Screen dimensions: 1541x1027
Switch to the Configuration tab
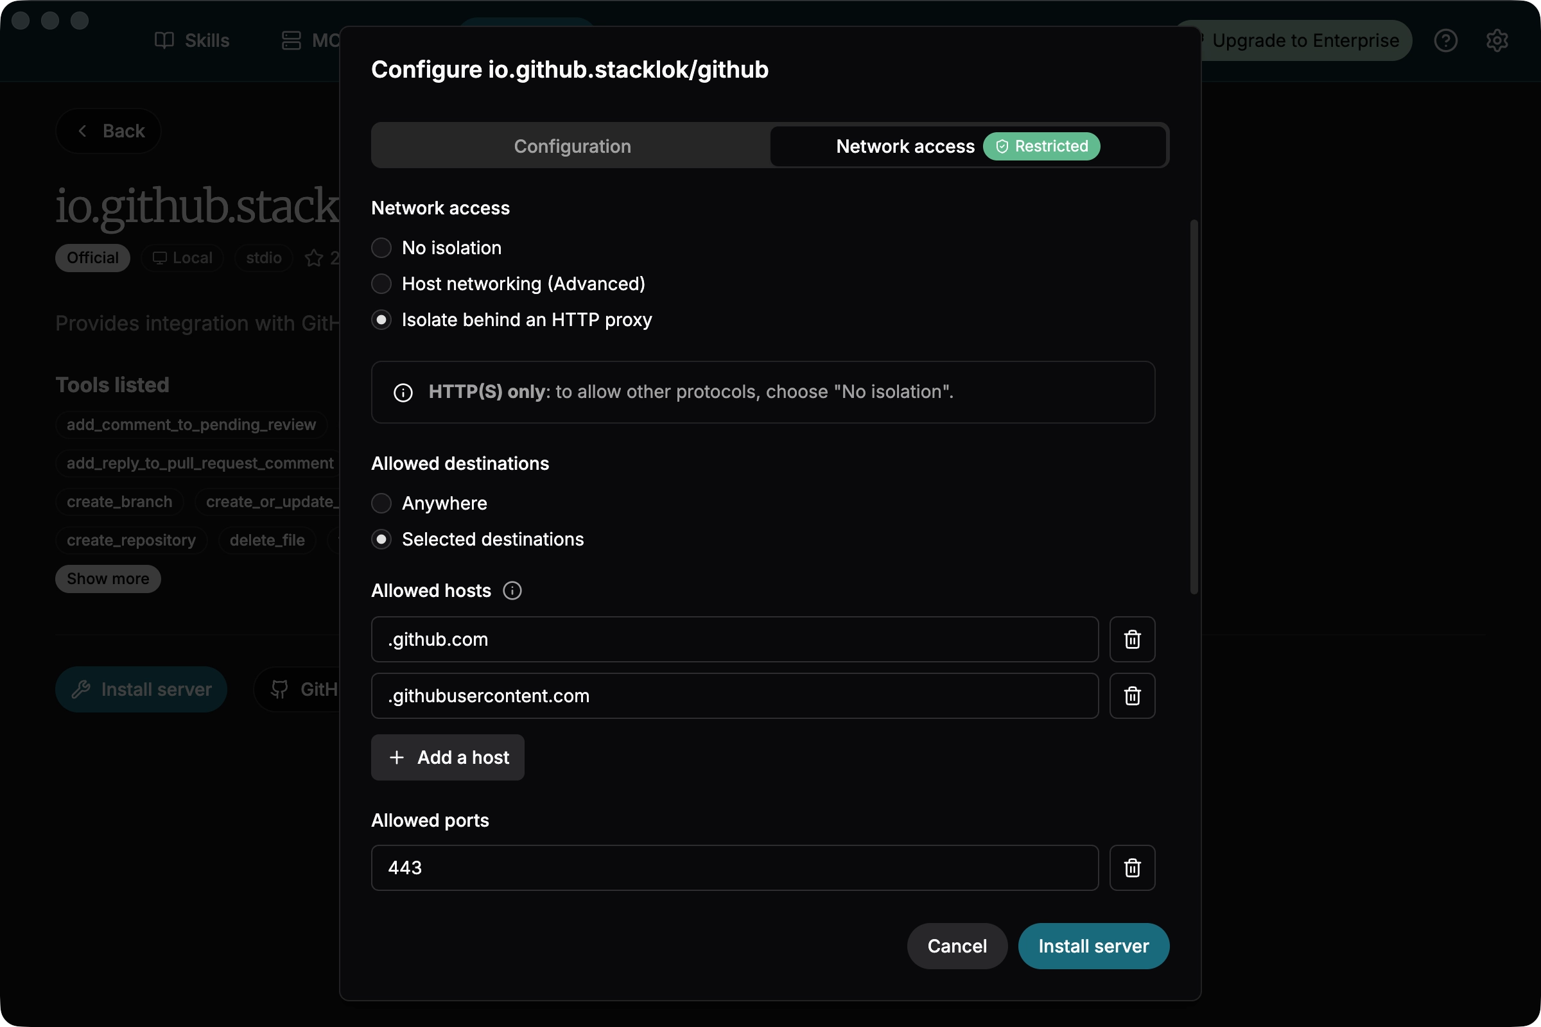click(572, 146)
